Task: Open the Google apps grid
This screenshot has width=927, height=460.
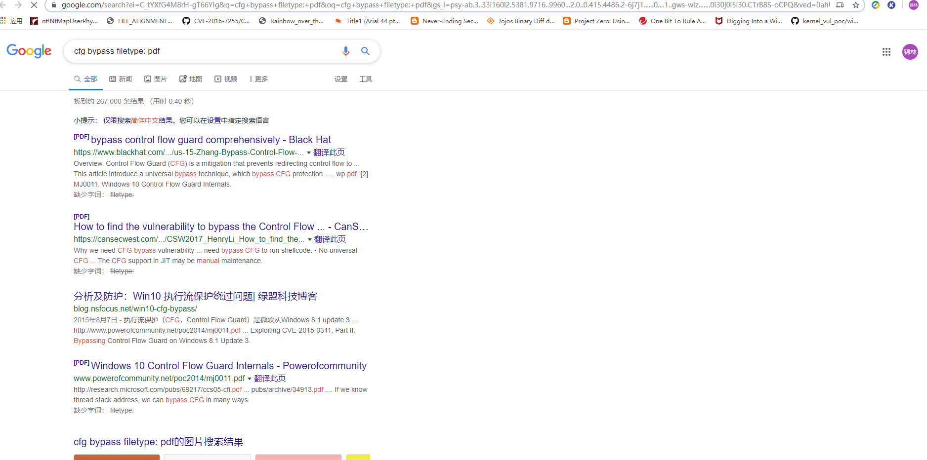Action: (x=886, y=52)
